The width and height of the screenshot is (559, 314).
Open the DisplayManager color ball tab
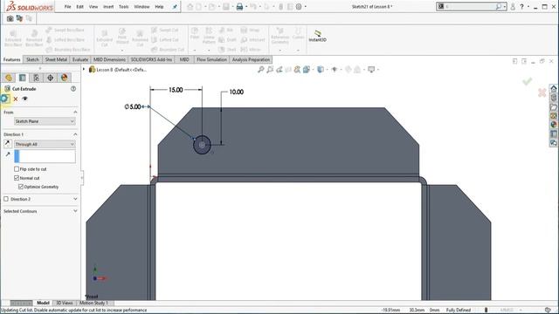point(64,78)
